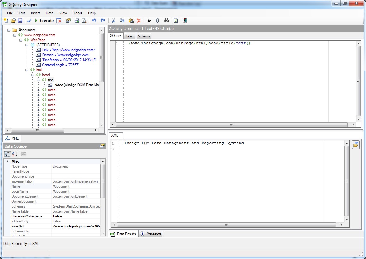The width and height of the screenshot is (366, 259).
Task: Click the Cut scissors icon
Action: pyautogui.click(x=113, y=21)
